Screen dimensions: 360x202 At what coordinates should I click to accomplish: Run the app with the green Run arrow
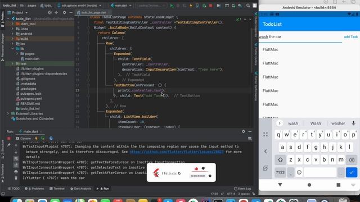(x=172, y=6)
